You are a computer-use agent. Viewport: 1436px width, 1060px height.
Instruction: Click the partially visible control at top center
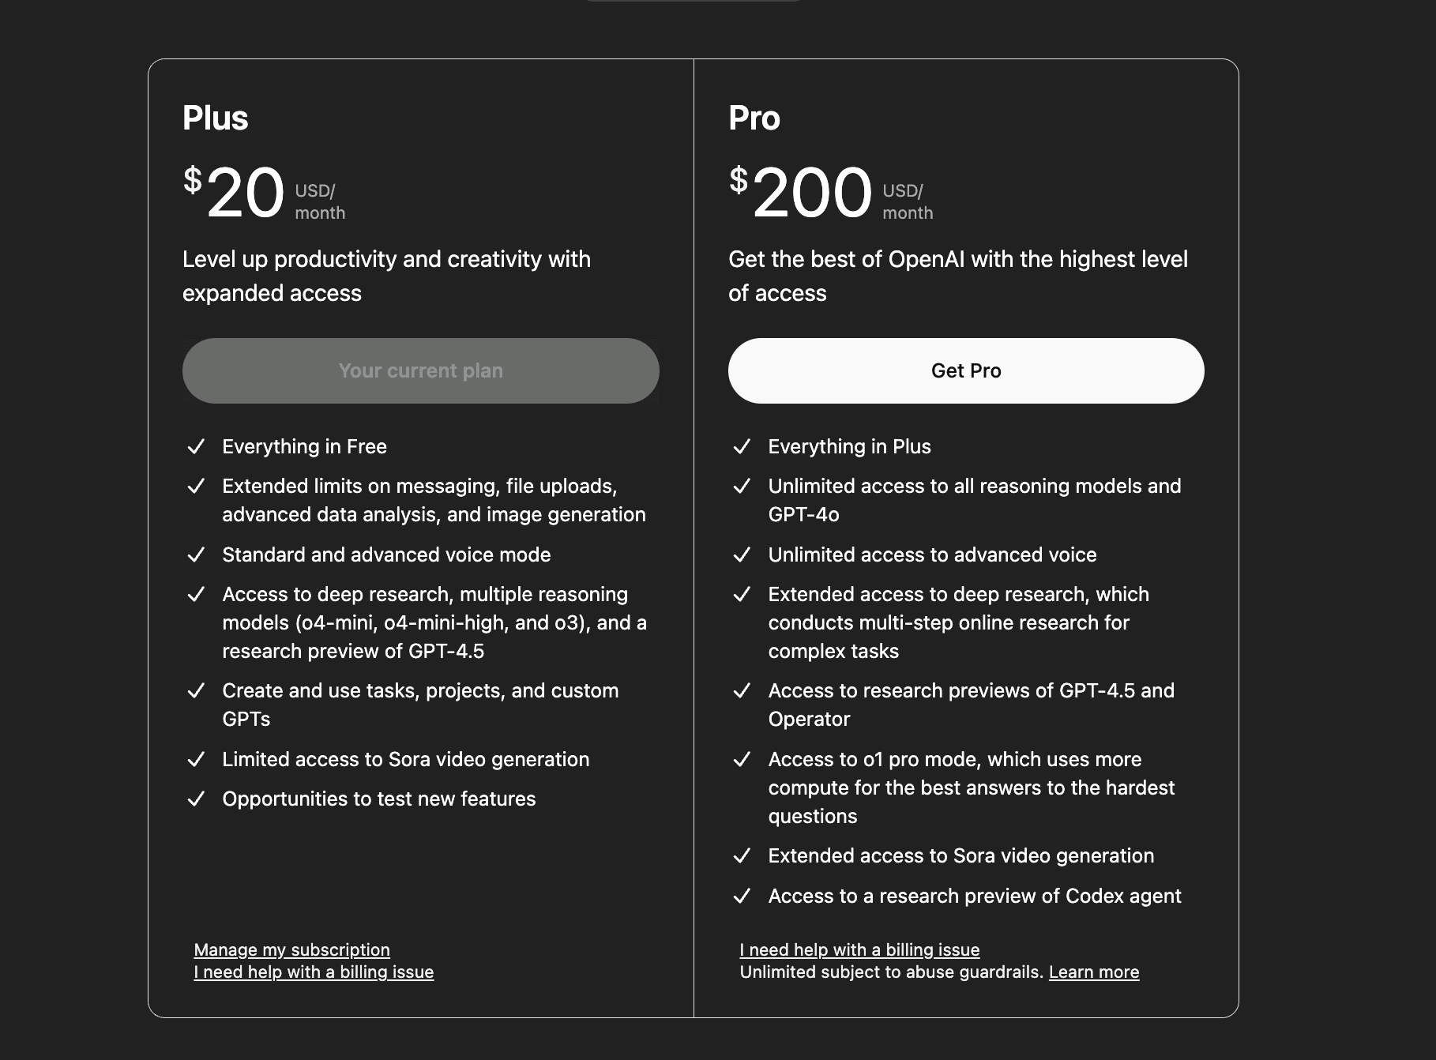694,4
